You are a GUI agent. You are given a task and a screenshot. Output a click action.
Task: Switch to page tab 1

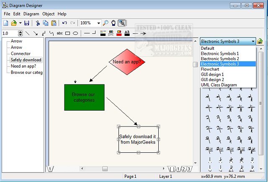[x=50, y=169]
